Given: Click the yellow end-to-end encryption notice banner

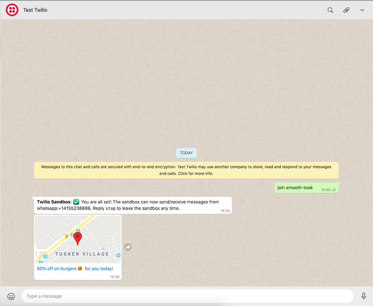Looking at the screenshot, I should coord(186,170).
